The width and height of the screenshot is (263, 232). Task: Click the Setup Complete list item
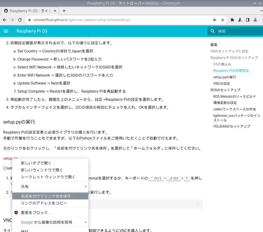pos(71,92)
